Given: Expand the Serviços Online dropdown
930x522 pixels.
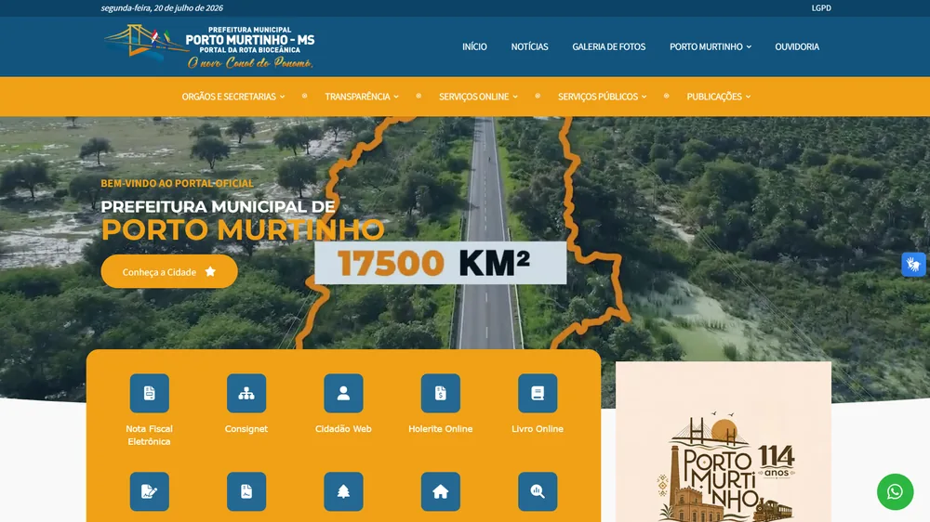Looking at the screenshot, I should tap(478, 96).
